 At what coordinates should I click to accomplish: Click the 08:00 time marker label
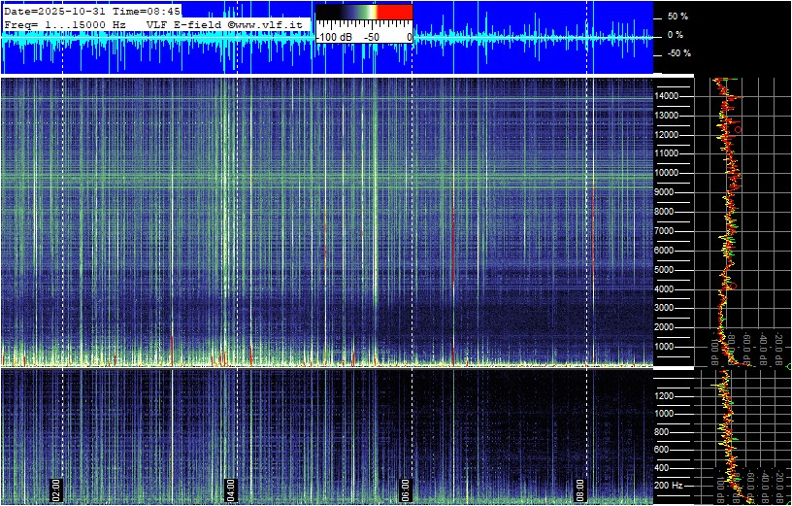point(579,489)
